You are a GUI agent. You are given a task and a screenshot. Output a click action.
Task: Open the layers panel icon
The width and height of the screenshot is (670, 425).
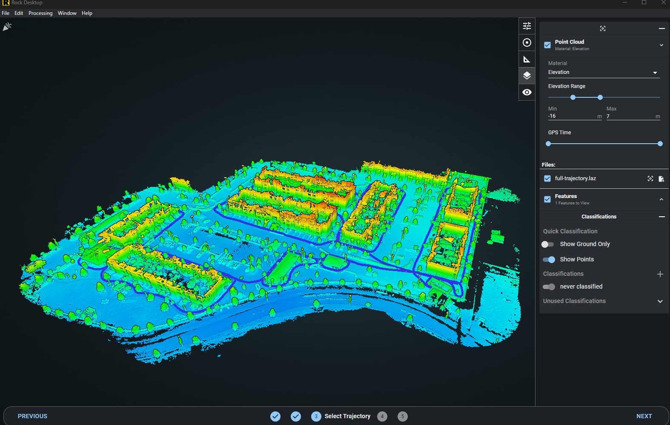click(x=527, y=76)
